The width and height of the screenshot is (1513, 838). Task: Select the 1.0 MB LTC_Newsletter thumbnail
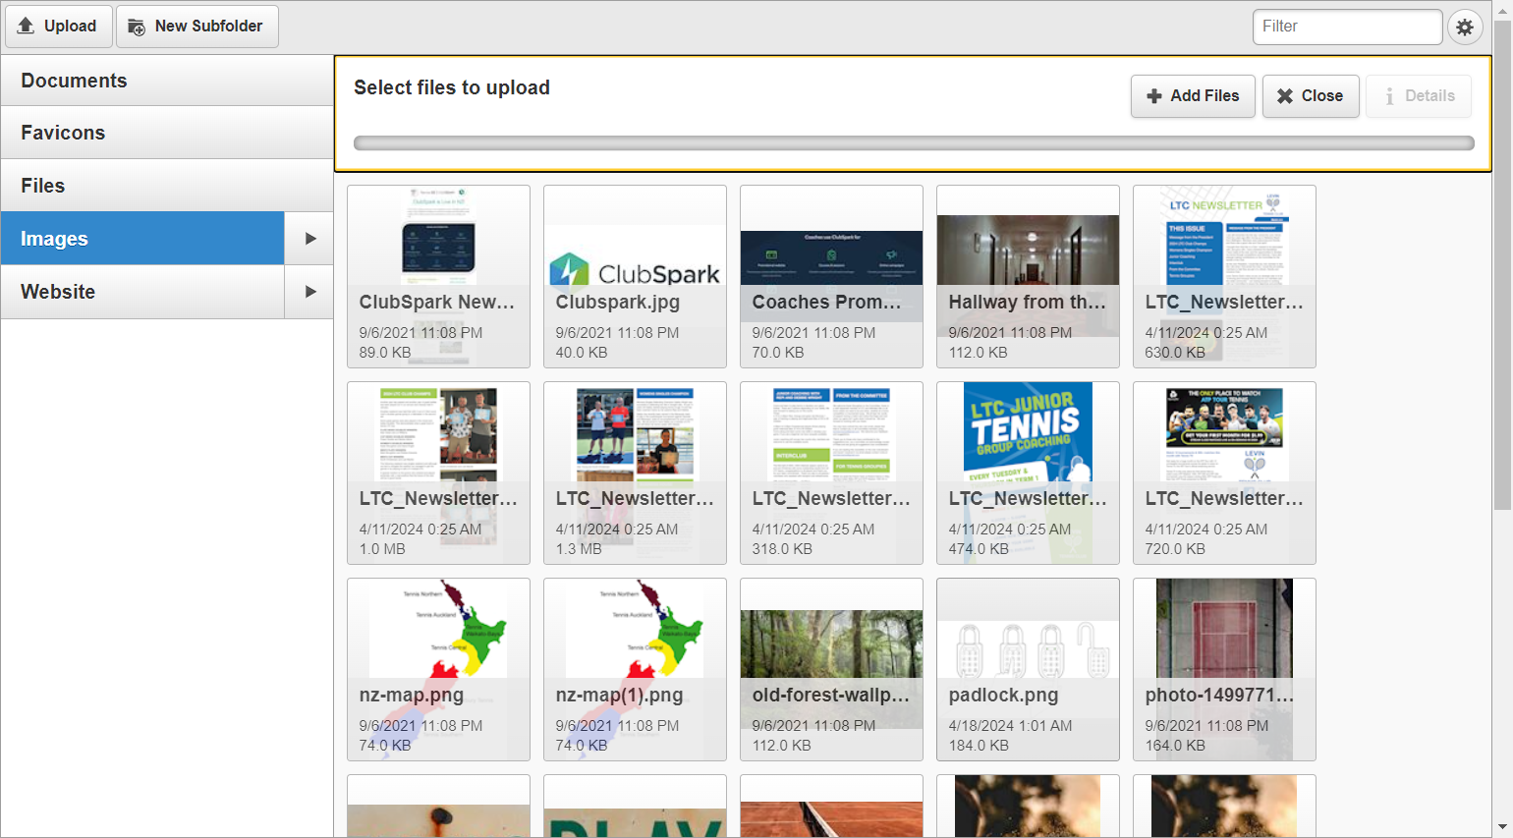tap(438, 474)
